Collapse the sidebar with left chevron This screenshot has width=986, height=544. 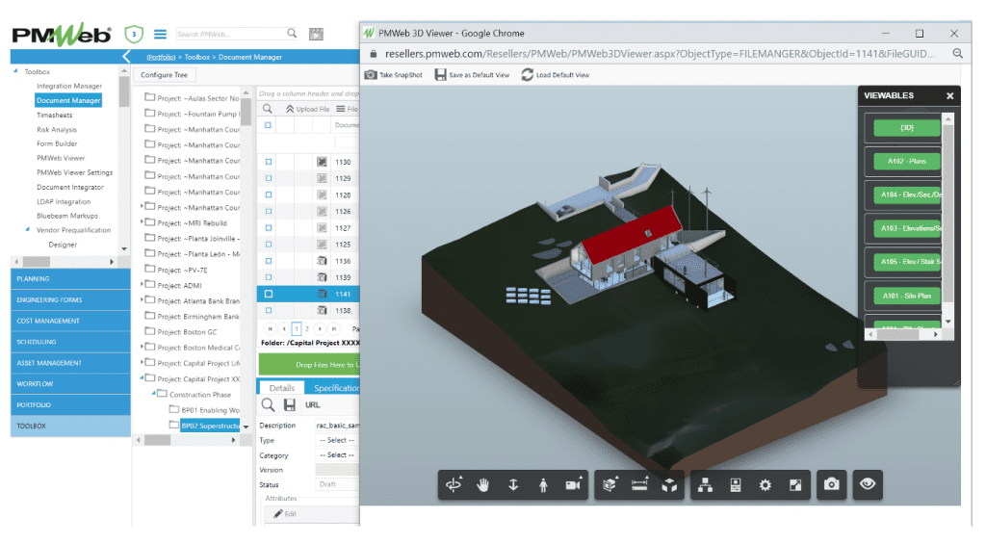[126, 57]
